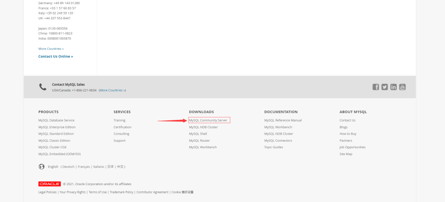The width and height of the screenshot is (445, 202).
Task: Open the Partners link
Action: 346,140
